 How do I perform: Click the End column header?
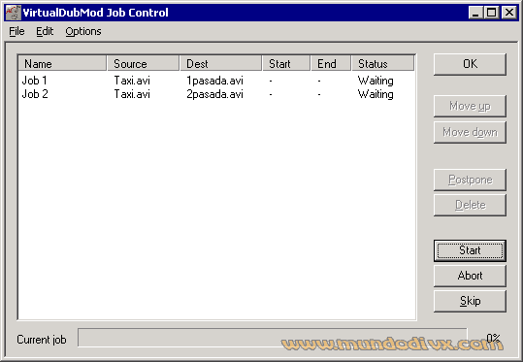pos(331,63)
